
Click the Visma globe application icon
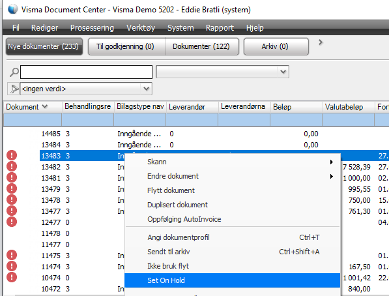pyautogui.click(x=12, y=9)
